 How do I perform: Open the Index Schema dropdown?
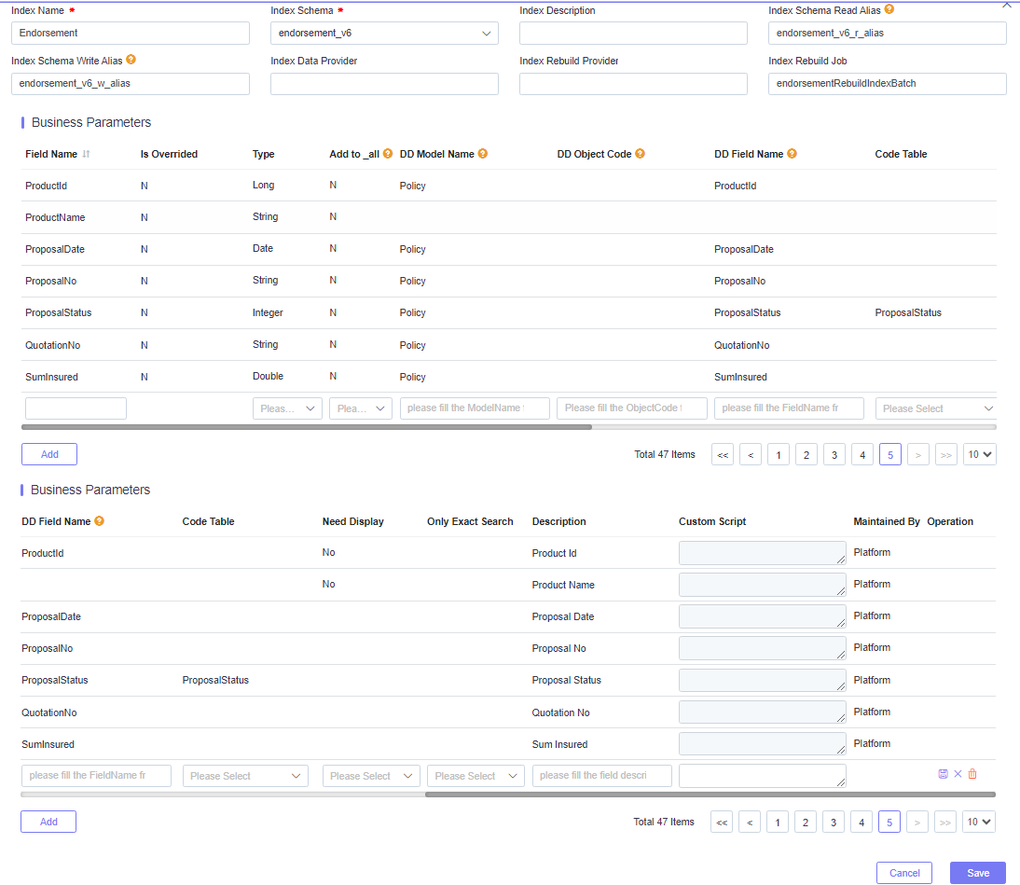tap(383, 34)
